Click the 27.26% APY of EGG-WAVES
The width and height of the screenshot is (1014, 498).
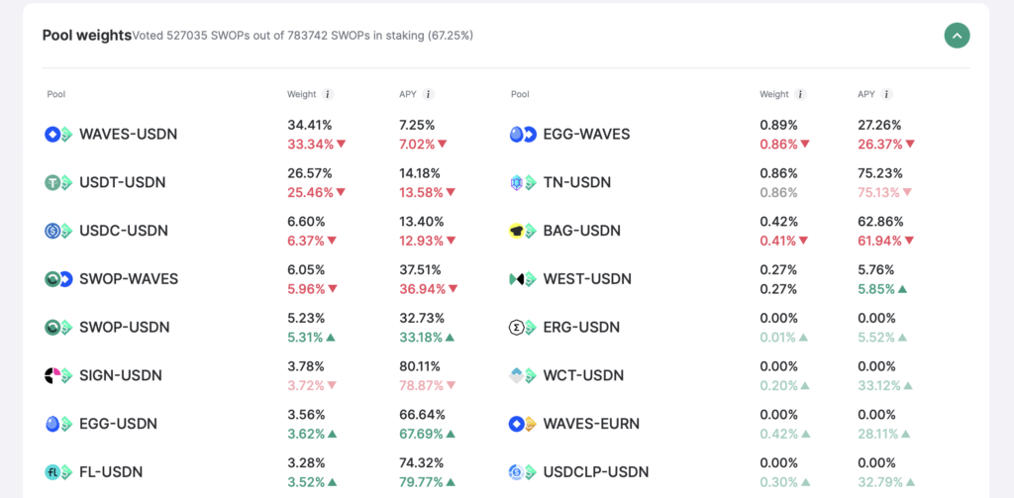(879, 126)
